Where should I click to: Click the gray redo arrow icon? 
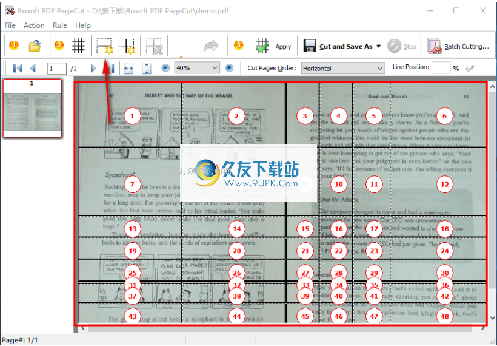coord(212,46)
